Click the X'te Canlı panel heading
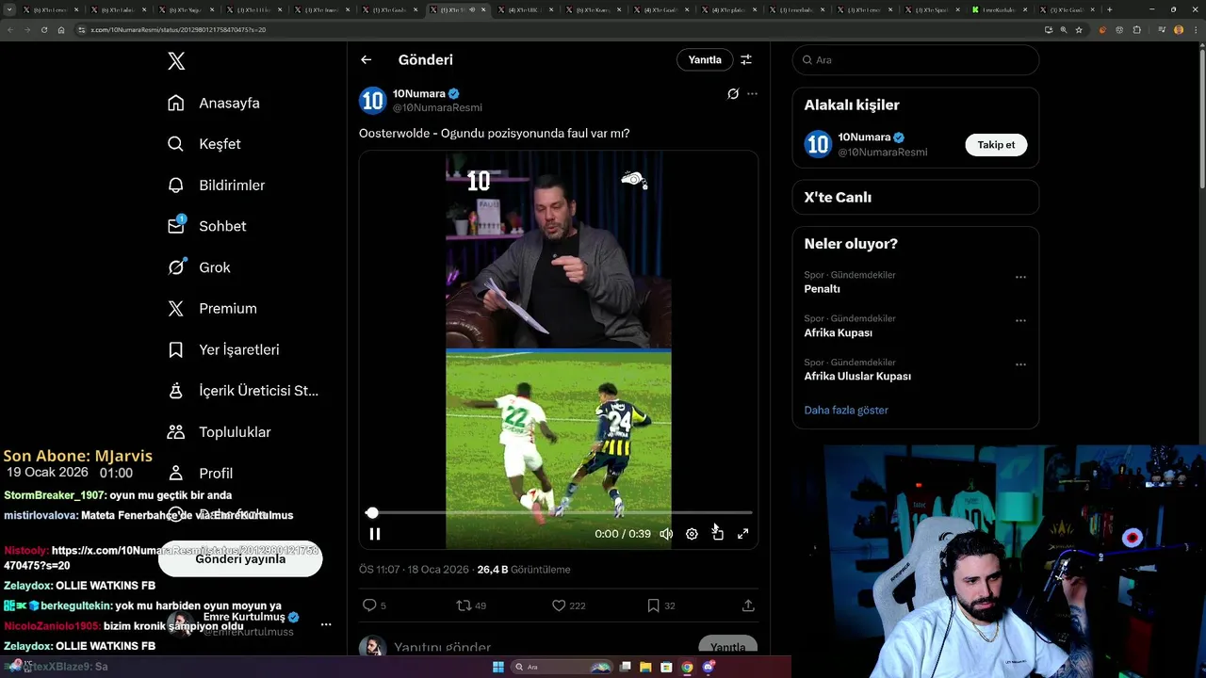The width and height of the screenshot is (1206, 678). tap(838, 198)
